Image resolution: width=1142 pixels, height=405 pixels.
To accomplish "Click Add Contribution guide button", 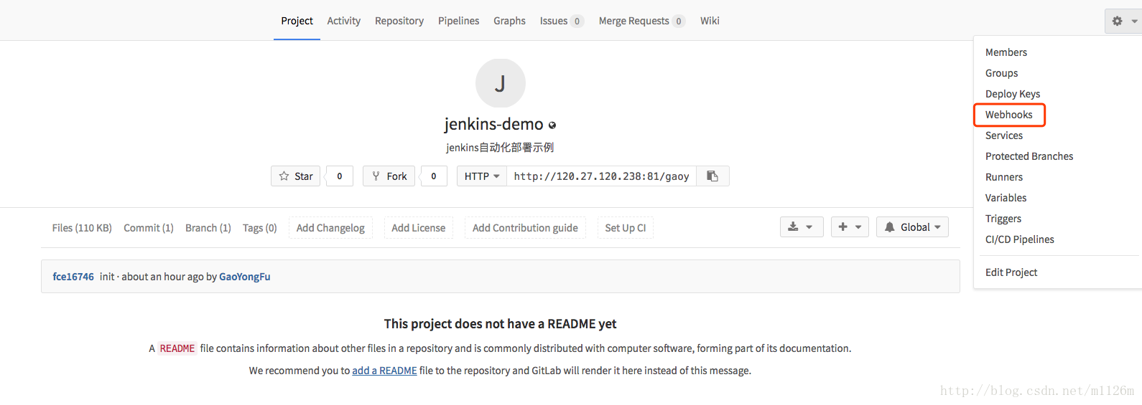I will pyautogui.click(x=525, y=228).
